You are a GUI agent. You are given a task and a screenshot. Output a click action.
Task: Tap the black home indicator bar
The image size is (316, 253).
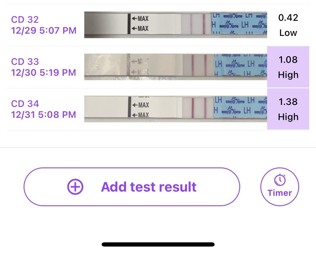[x=158, y=244]
